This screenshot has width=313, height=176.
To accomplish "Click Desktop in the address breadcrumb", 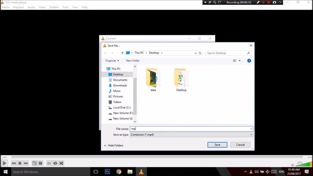I will pos(154,53).
